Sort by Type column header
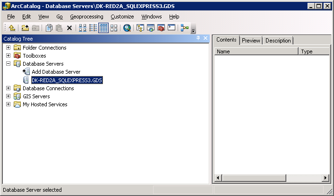Viewport: 334px width, 196px height. pyautogui.click(x=314, y=51)
